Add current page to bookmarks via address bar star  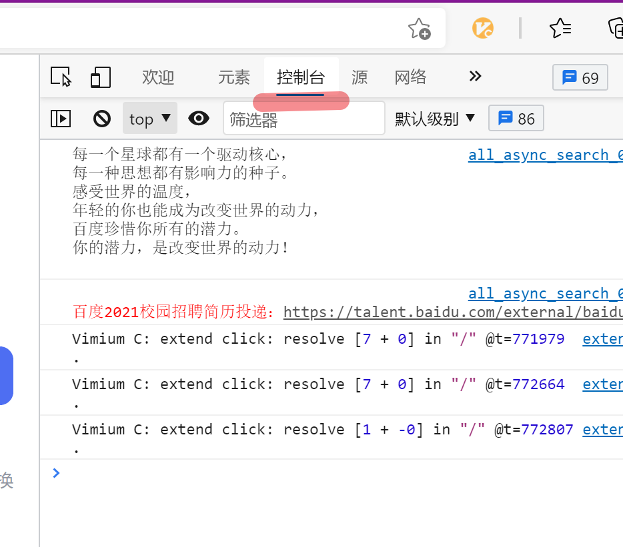(419, 29)
